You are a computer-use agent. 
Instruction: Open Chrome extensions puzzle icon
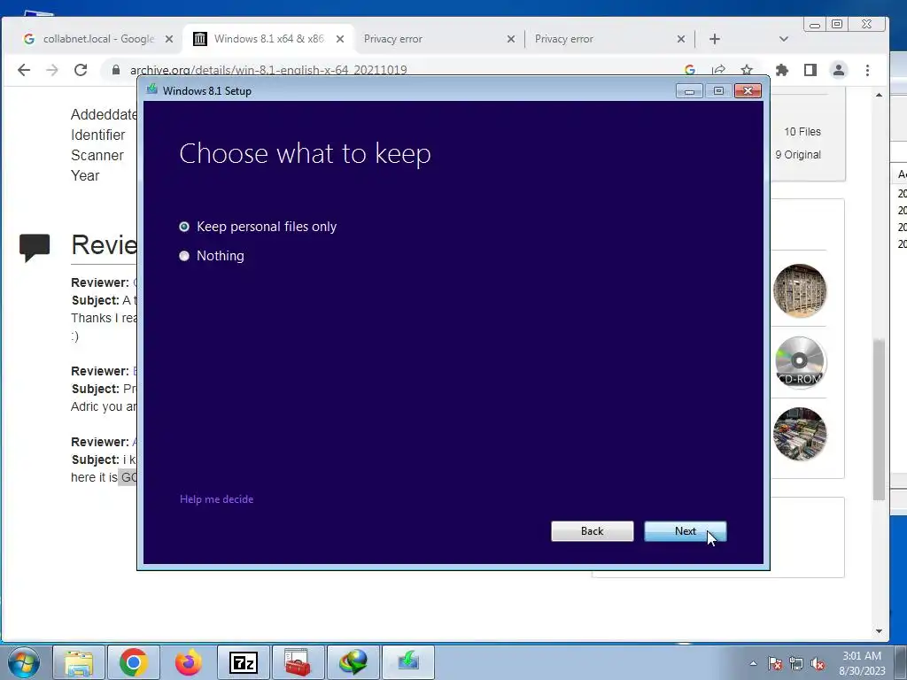(782, 70)
